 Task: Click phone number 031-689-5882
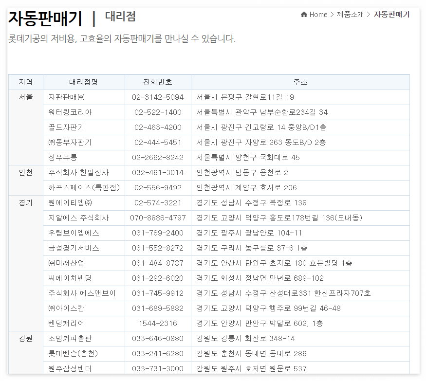coord(158,308)
